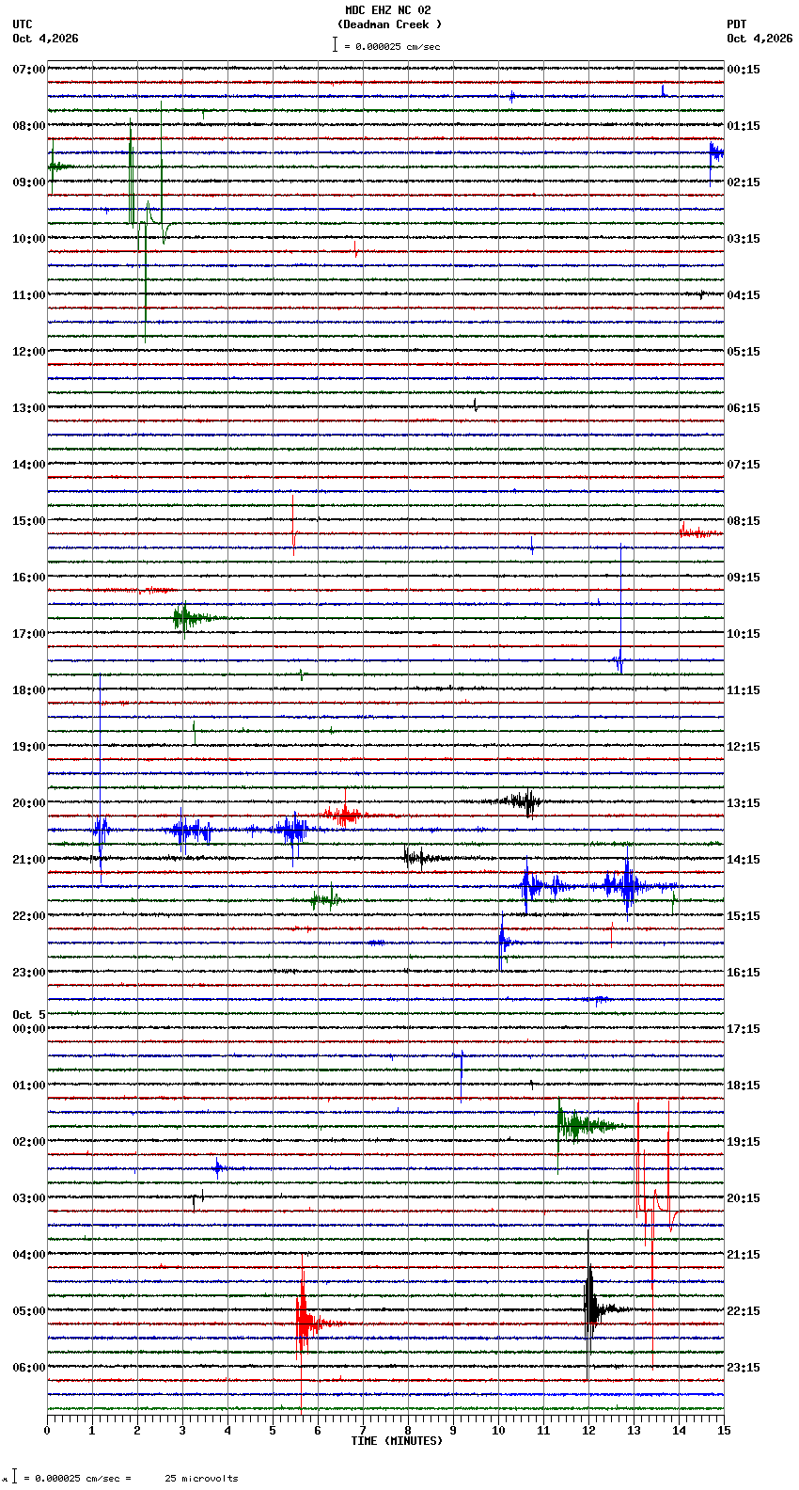Click the '06:15' PDT time label

click(x=744, y=408)
